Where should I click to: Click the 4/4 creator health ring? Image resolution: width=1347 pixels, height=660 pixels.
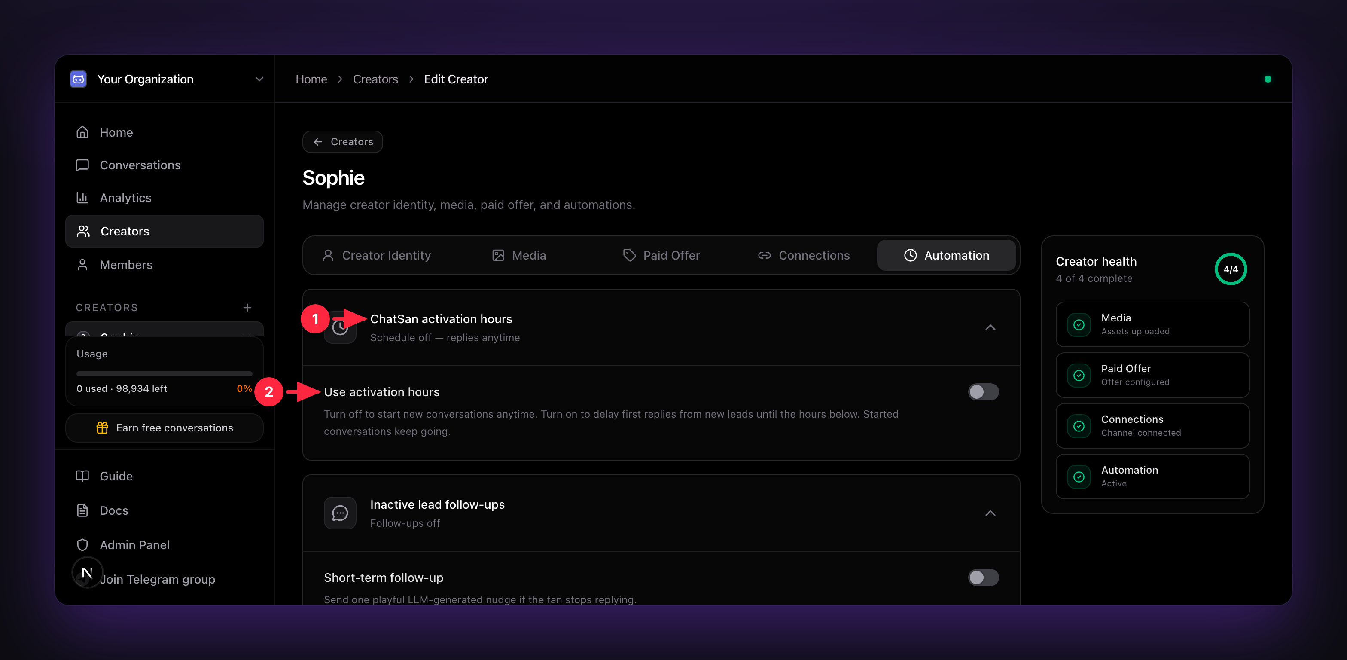(1231, 269)
